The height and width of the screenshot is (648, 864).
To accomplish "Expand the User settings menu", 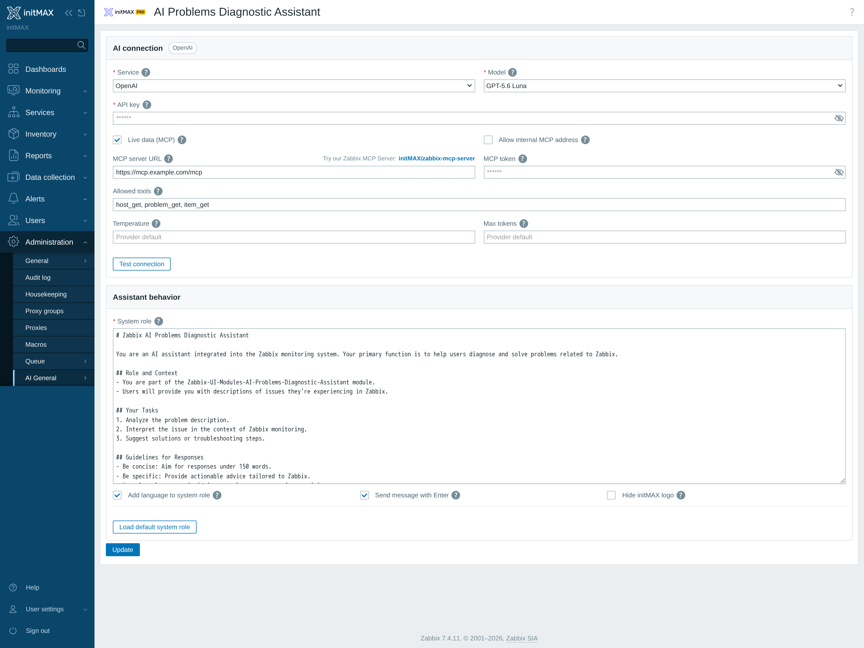I will 47,609.
